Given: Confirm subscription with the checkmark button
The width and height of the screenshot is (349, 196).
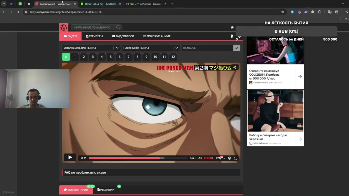Looking at the screenshot, I should click(x=237, y=48).
